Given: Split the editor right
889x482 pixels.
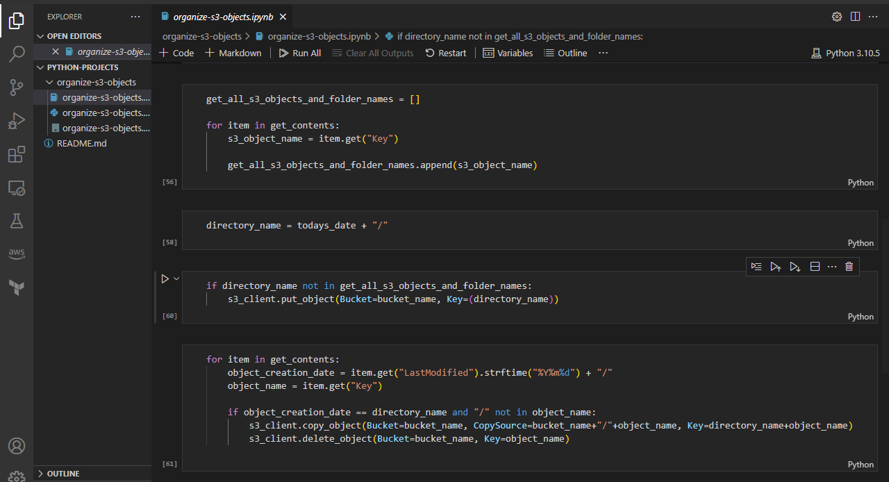Looking at the screenshot, I should pyautogui.click(x=855, y=16).
